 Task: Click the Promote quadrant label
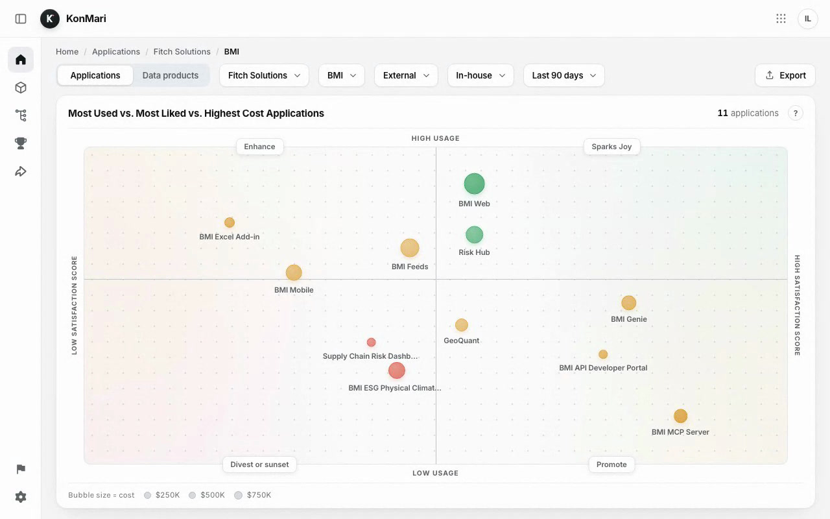point(611,465)
